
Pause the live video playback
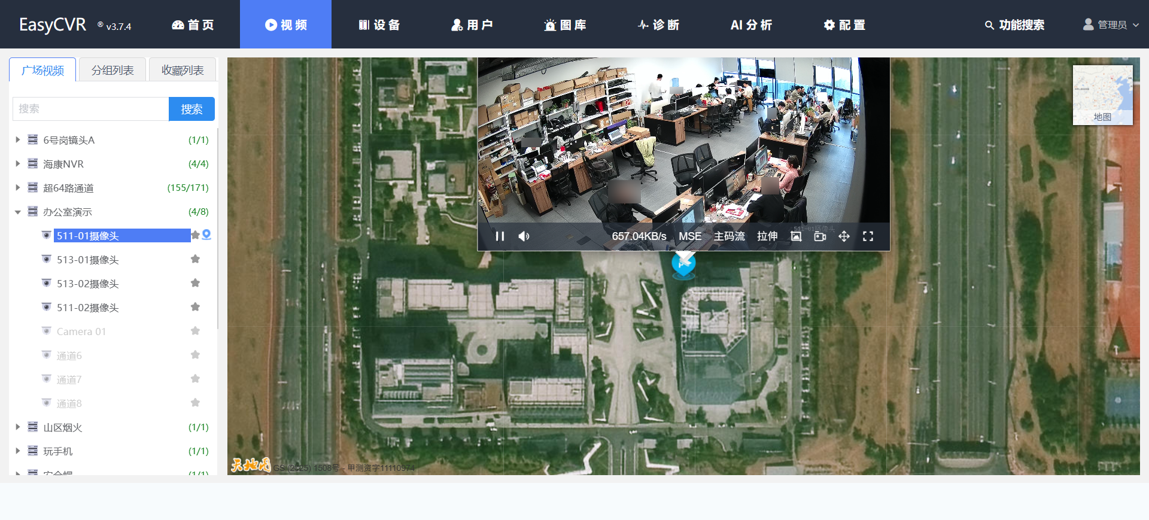500,236
